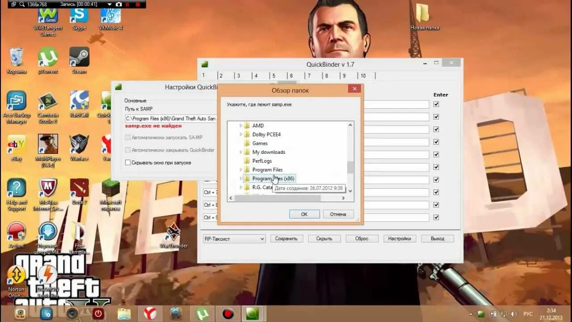Open tab 3 in QuickBinder
Viewport: 572px width, 322px height.
pyautogui.click(x=239, y=76)
